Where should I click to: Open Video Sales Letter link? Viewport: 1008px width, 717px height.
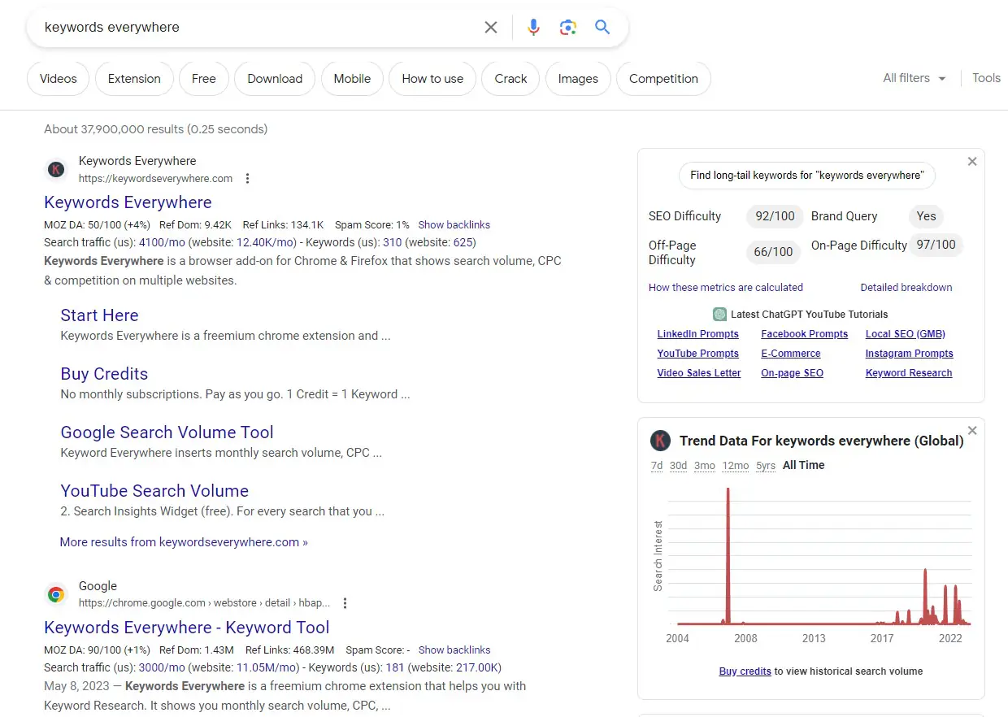[x=699, y=373]
